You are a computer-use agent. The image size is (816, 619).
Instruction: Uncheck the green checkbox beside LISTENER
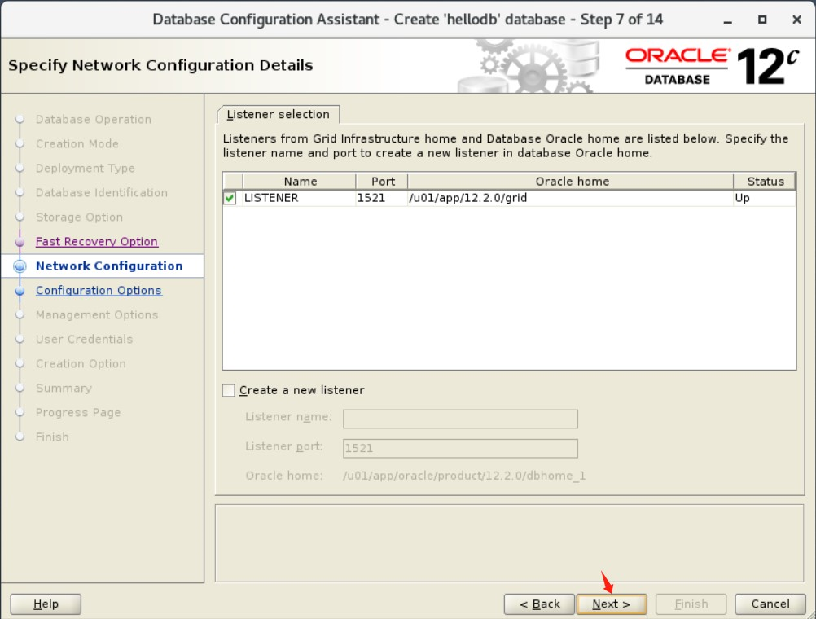229,196
